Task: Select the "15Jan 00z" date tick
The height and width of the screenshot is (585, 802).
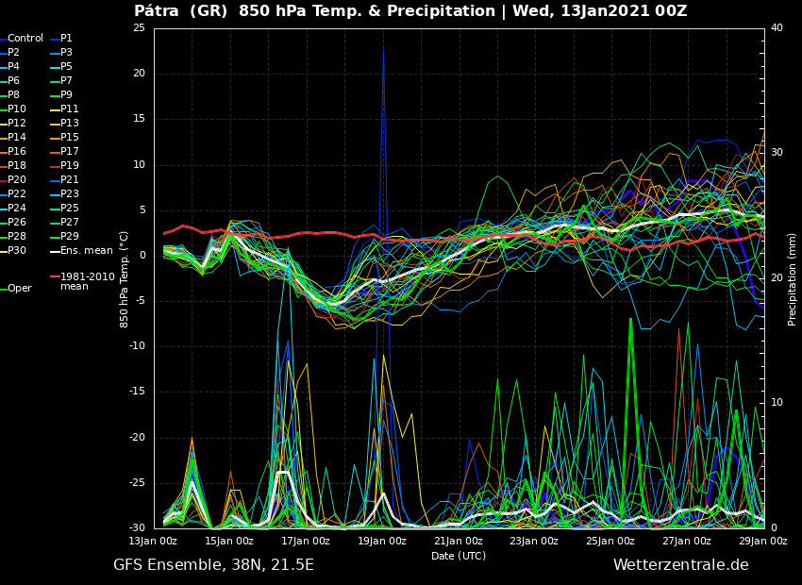Action: point(230,541)
